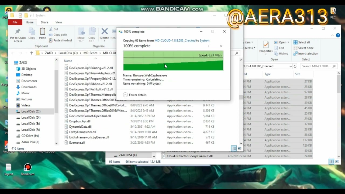The height and width of the screenshot is (194, 345).
Task: Select Cloud.Extractor.GoogleTakeout.dll file
Action: pos(189,156)
